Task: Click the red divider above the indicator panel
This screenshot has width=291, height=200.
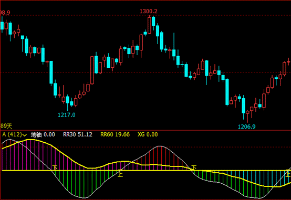Action: [x=145, y=130]
